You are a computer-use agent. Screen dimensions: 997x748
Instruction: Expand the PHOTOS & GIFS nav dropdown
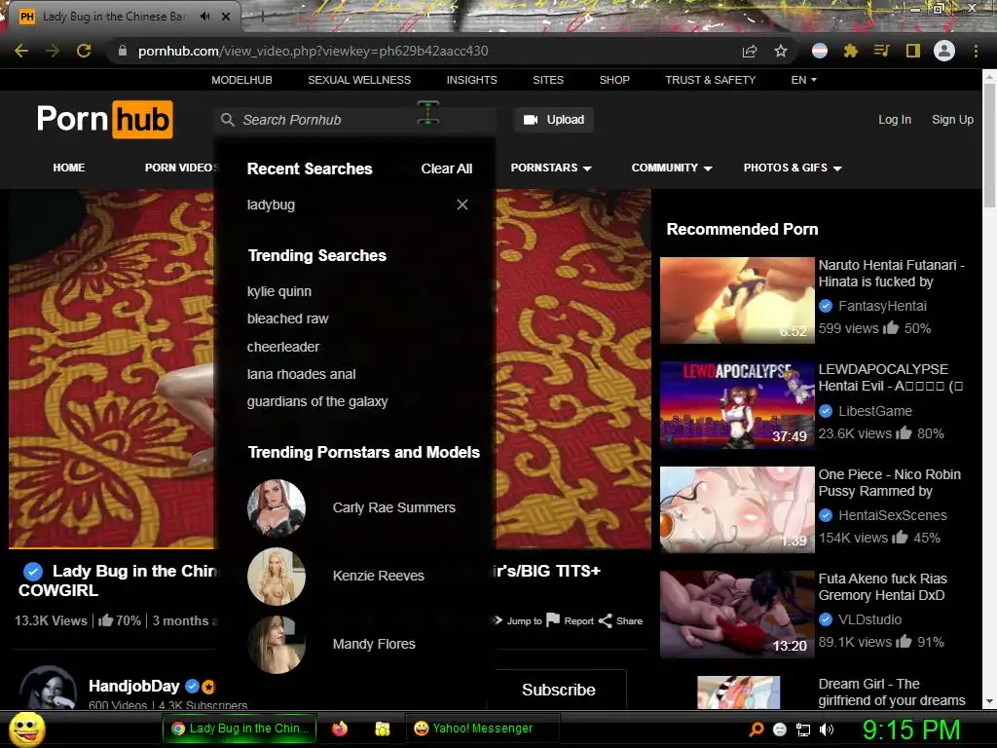click(793, 168)
